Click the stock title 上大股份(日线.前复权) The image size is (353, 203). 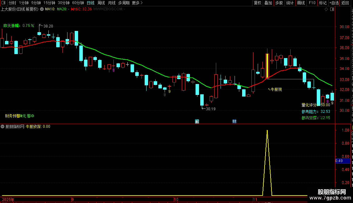tap(20, 9)
